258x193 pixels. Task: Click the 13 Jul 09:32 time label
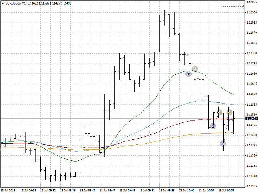coord(48,191)
